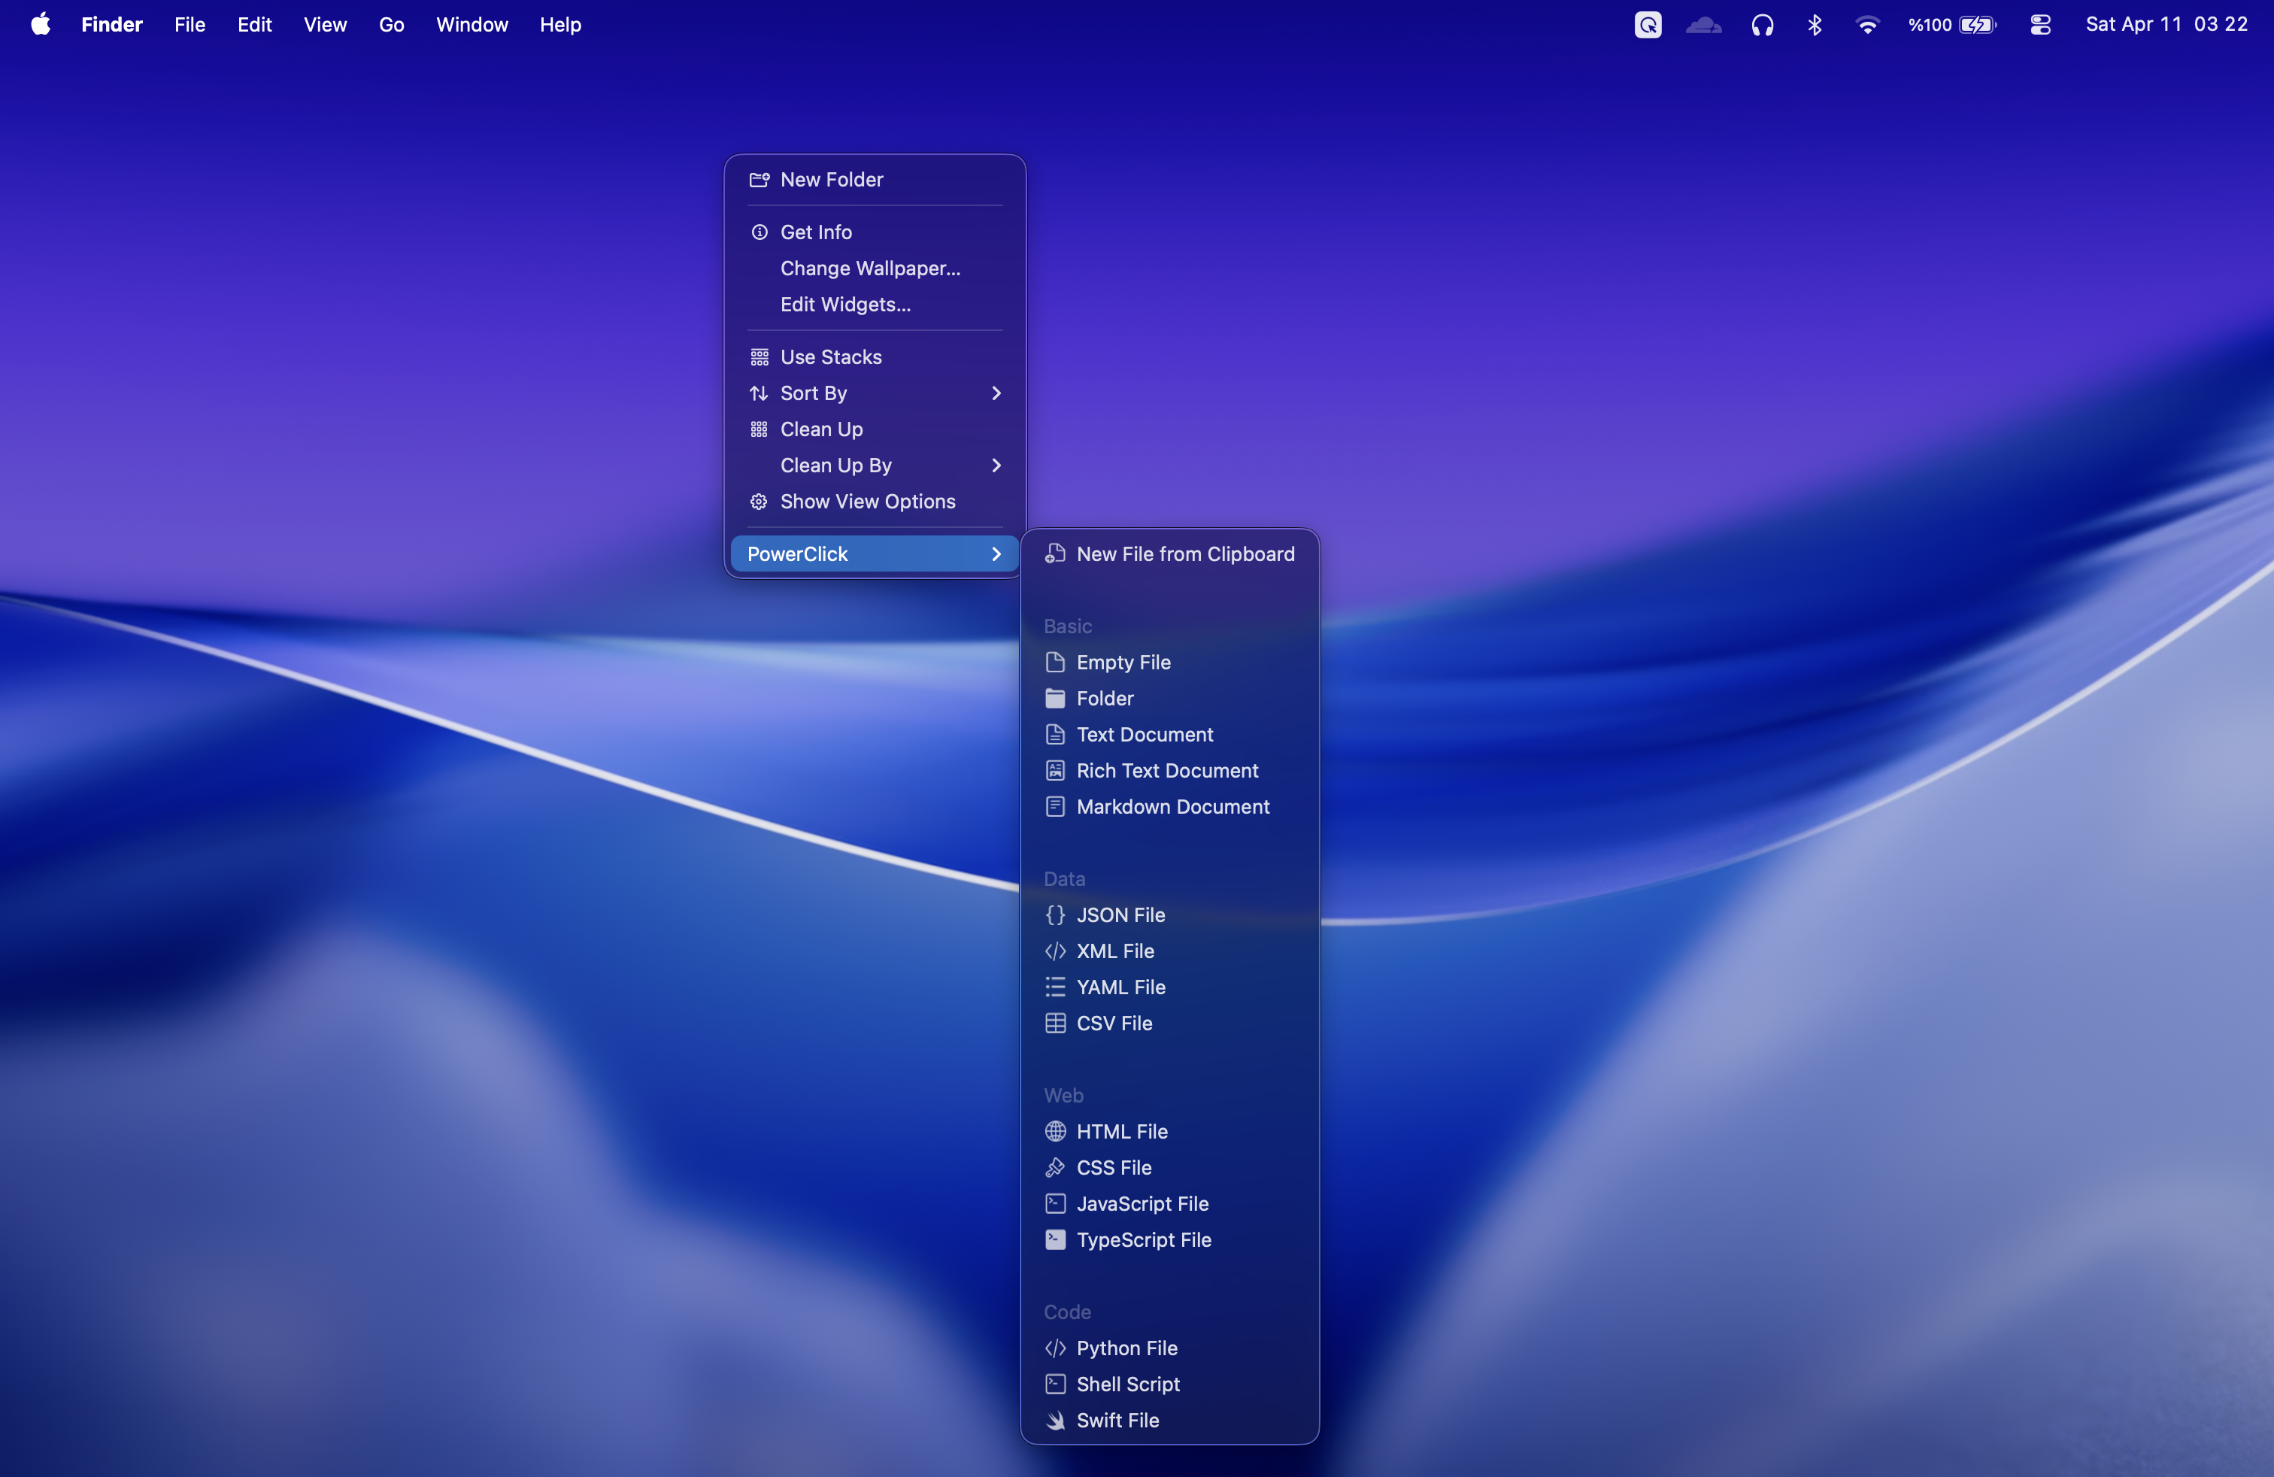Click the YAML File list icon
This screenshot has width=2274, height=1477.
point(1055,987)
